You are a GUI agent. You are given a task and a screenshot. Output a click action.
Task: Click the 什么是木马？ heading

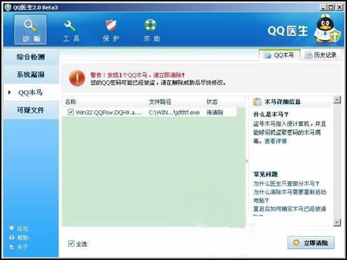[271, 115]
